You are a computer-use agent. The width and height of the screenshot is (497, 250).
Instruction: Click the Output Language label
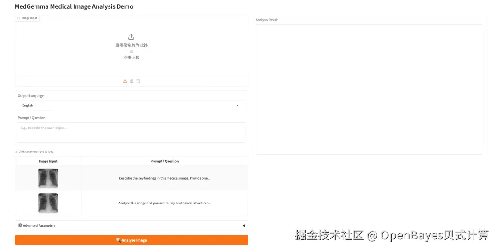pos(31,96)
